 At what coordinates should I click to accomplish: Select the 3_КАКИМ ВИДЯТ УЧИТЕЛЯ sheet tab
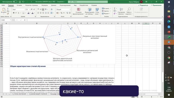pyautogui.click(x=38, y=94)
